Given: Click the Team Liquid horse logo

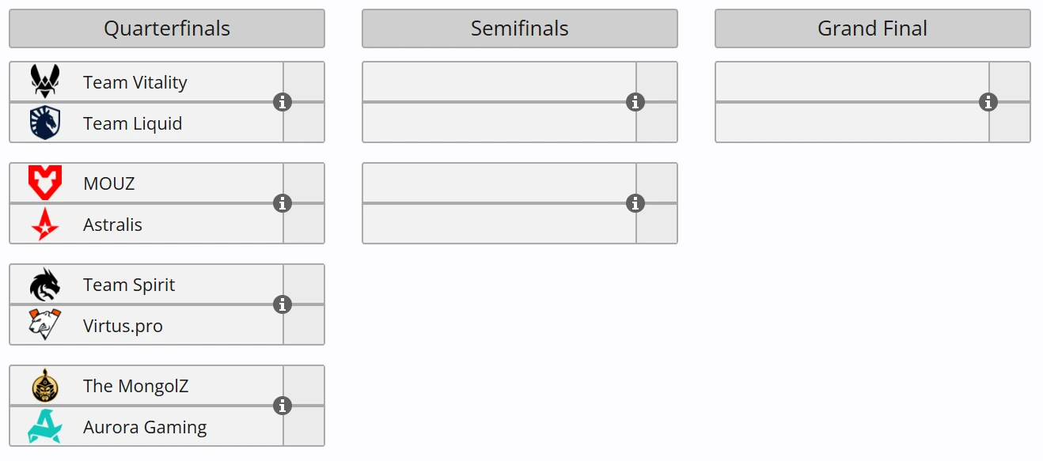Looking at the screenshot, I should pyautogui.click(x=45, y=123).
